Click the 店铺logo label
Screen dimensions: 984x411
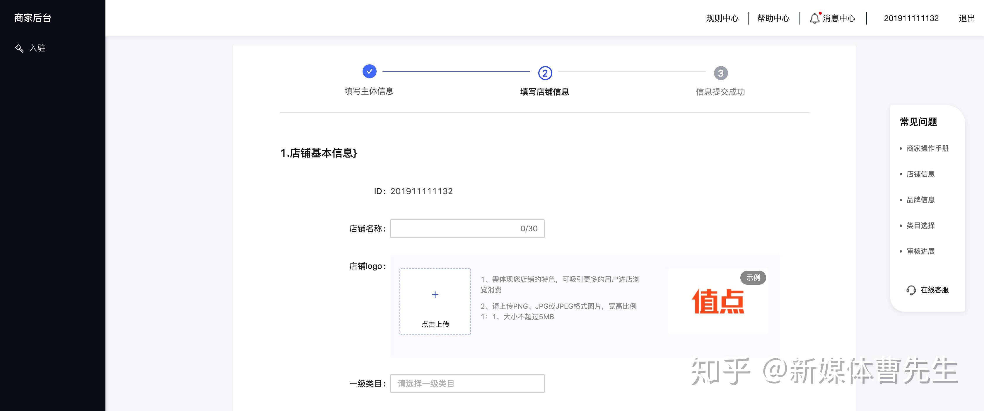click(368, 266)
